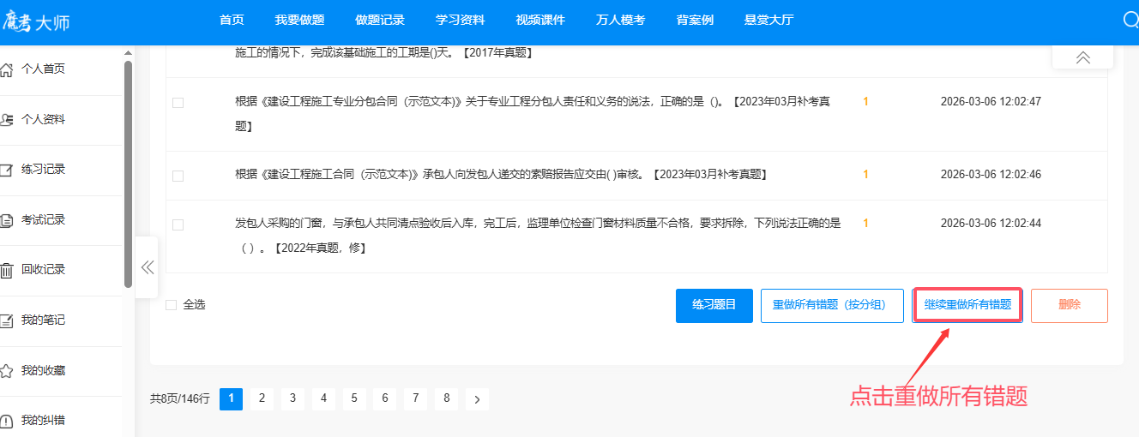Screen dimensions: 1139x437
Task: Click the 练习题目 button
Action: [x=714, y=305]
